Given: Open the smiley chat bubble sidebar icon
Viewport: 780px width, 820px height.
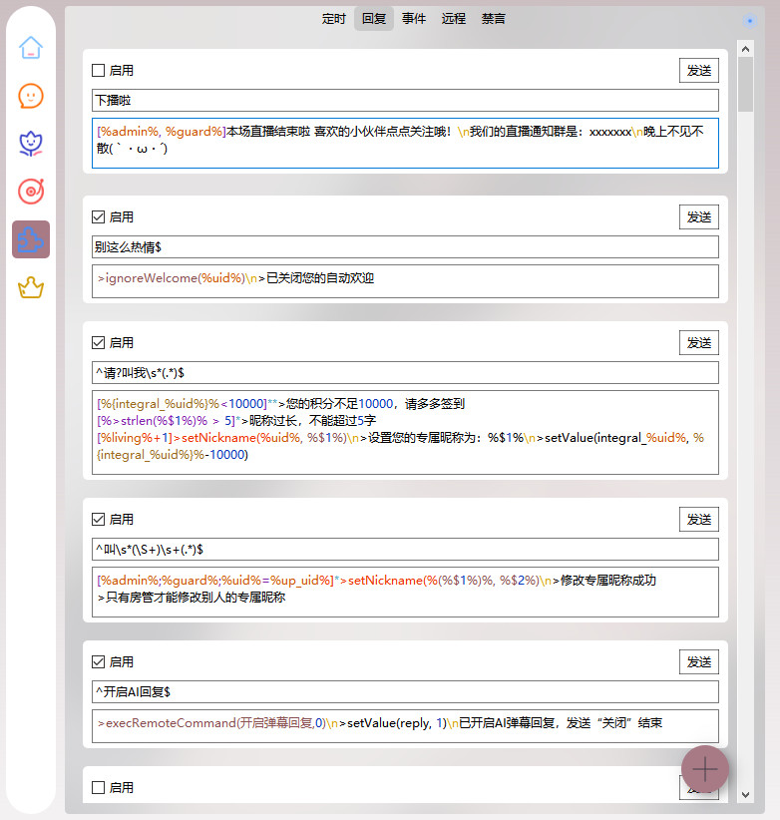Looking at the screenshot, I should coord(31,96).
